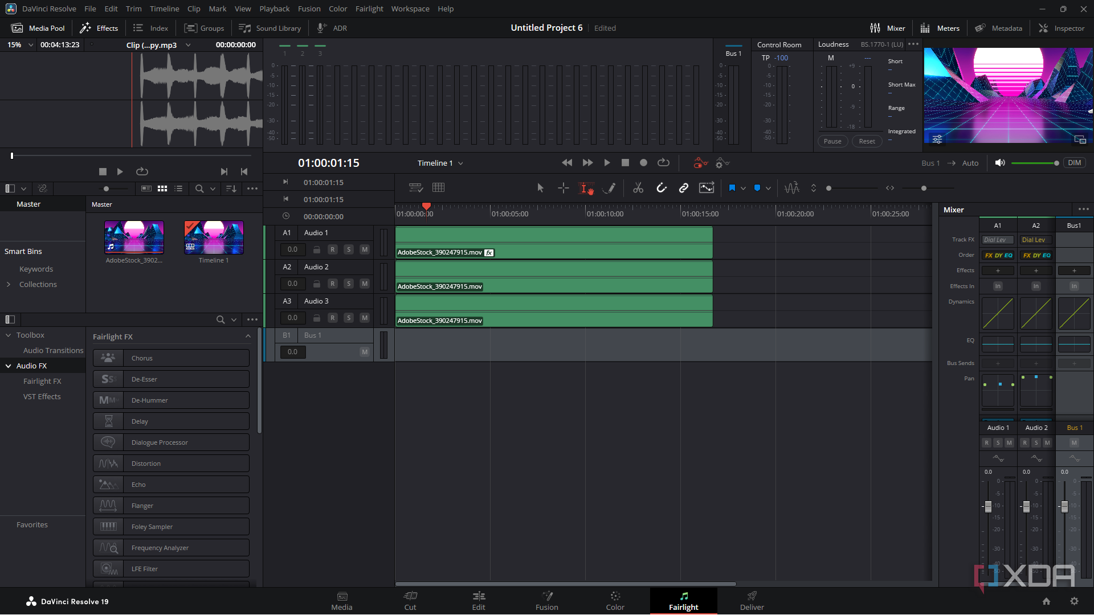Toggle the link selection chain icon
1094x615 pixels.
tap(684, 188)
